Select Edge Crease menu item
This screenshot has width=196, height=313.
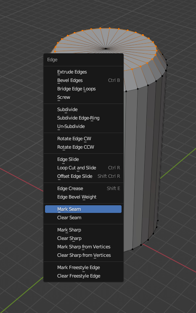tap(83, 188)
